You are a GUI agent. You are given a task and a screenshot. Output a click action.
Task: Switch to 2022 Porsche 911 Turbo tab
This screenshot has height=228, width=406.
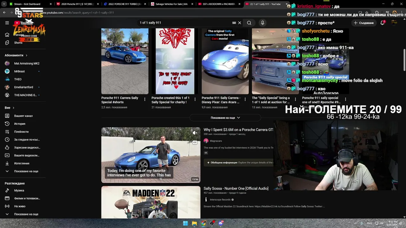coord(124,4)
